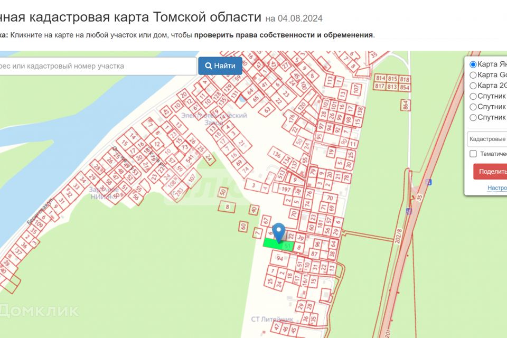The width and height of the screenshot is (507, 338).
Task: Click plot 283 on the map
Action: click(x=180, y=190)
